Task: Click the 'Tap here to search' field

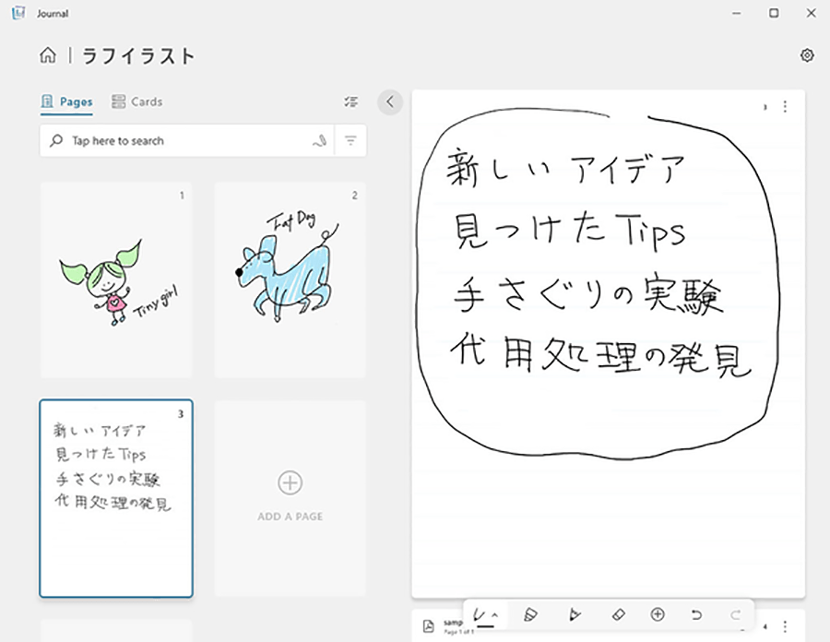Action: pos(186,141)
